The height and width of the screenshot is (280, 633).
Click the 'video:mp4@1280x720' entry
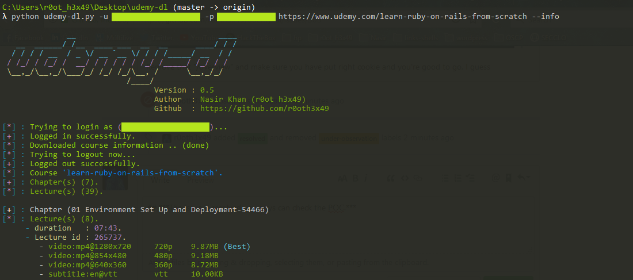pyautogui.click(x=90, y=247)
